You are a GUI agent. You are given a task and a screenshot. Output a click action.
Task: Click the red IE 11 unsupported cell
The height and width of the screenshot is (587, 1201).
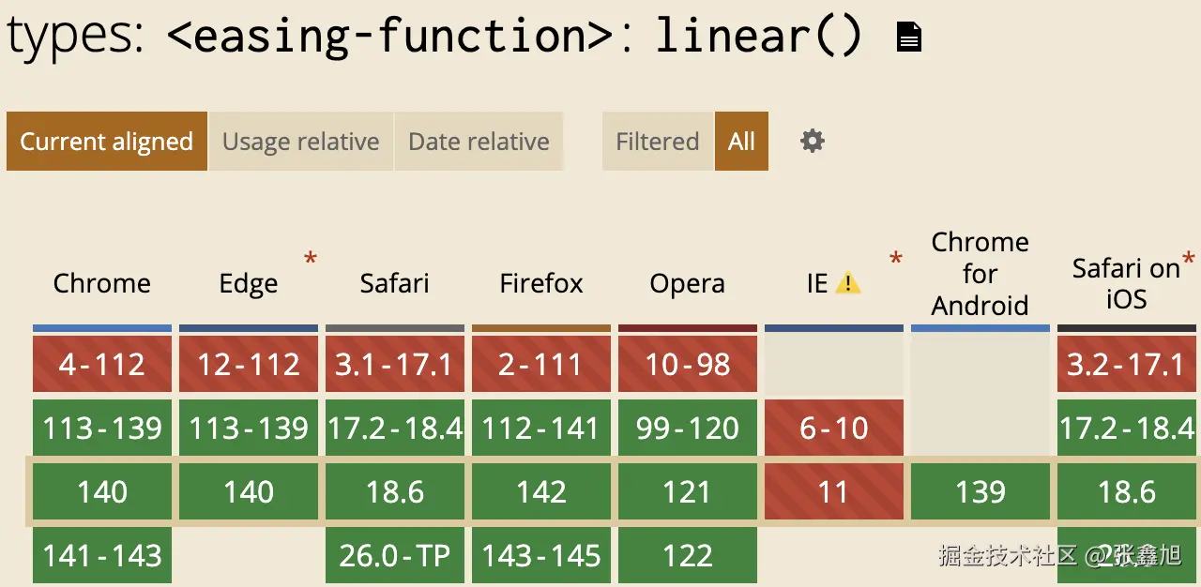tap(834, 491)
